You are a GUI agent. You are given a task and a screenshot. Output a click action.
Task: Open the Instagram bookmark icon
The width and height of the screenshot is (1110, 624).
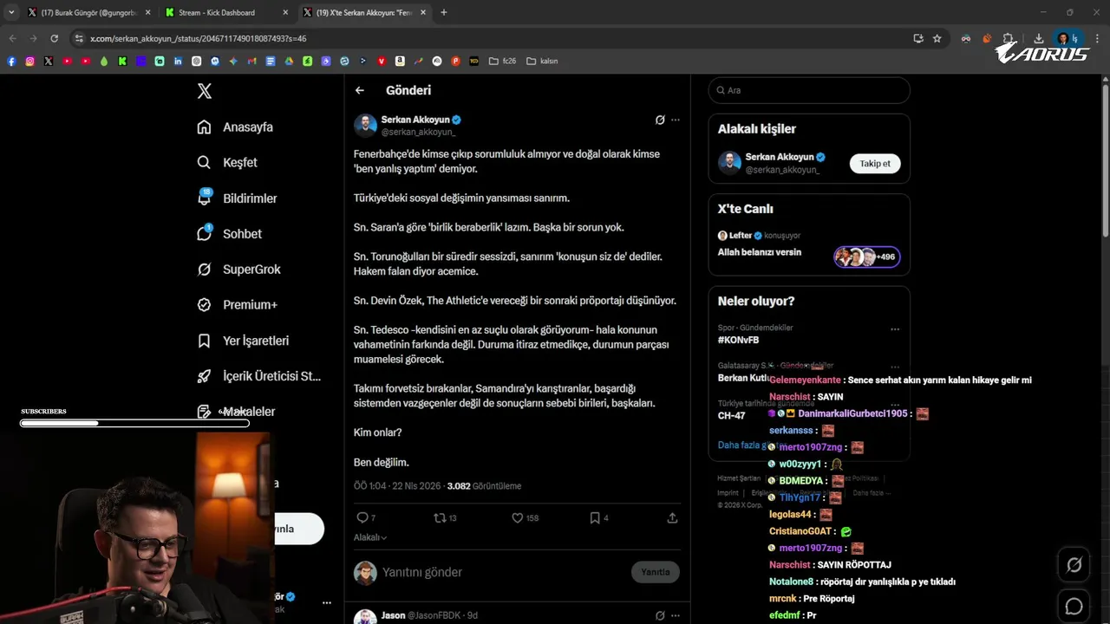click(x=29, y=62)
